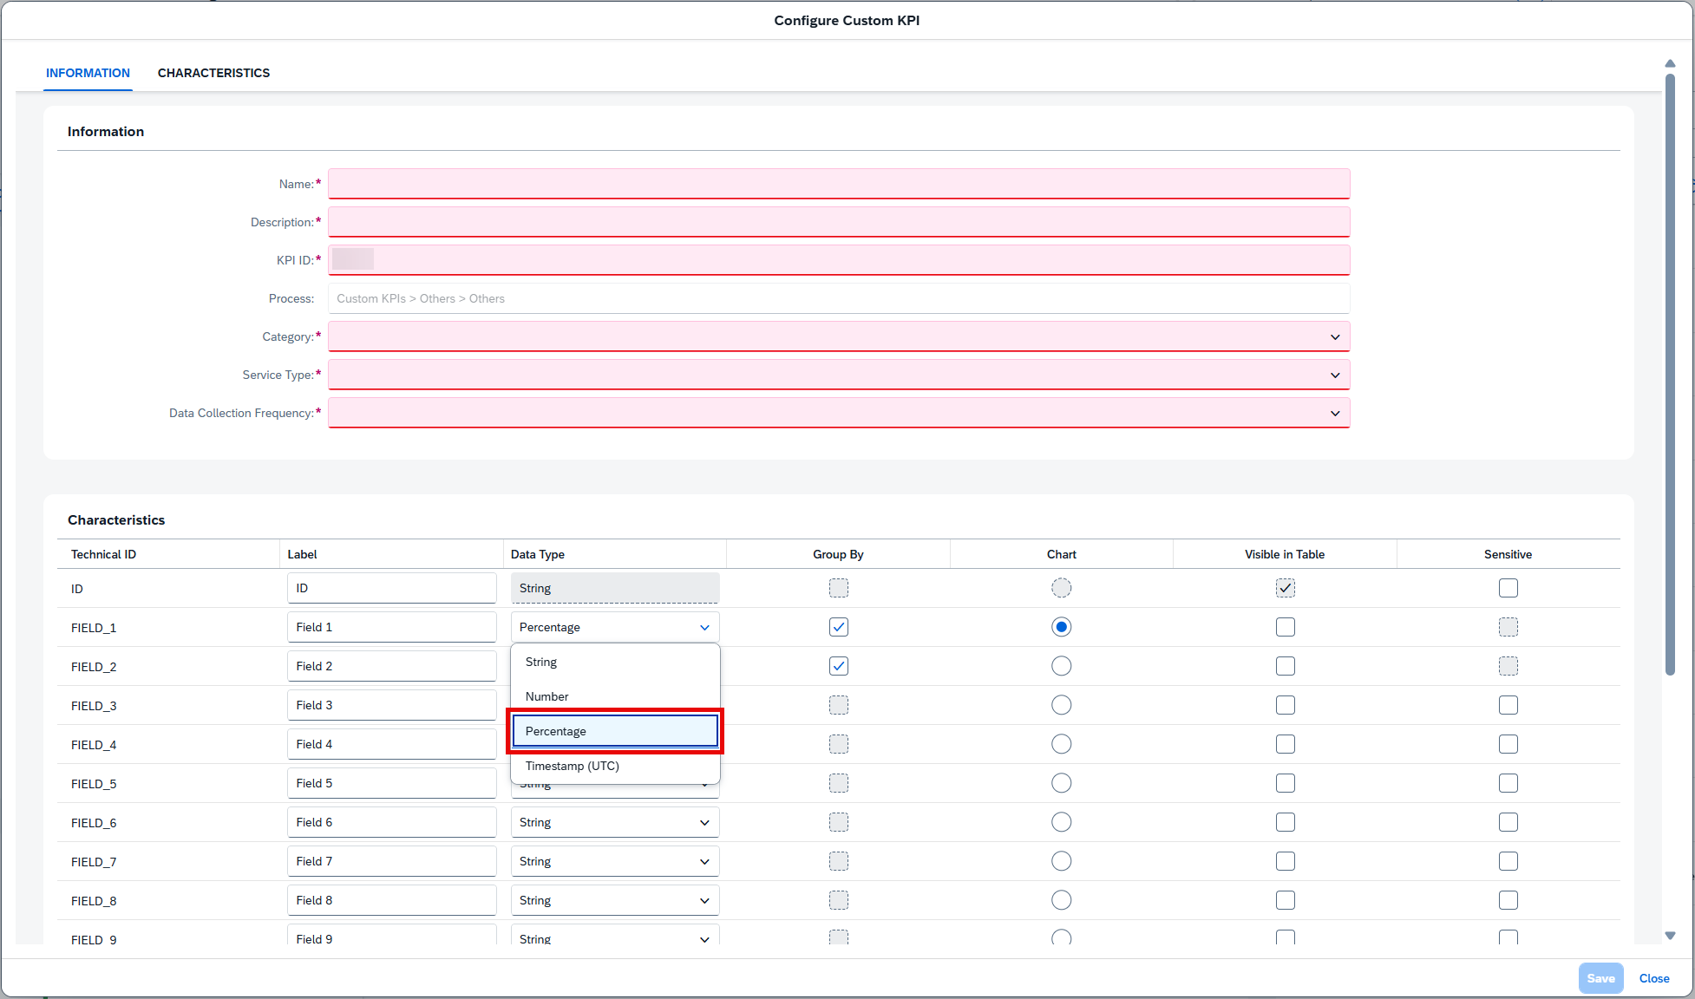
Task: Edit the Field 6 label input
Action: (x=392, y=822)
